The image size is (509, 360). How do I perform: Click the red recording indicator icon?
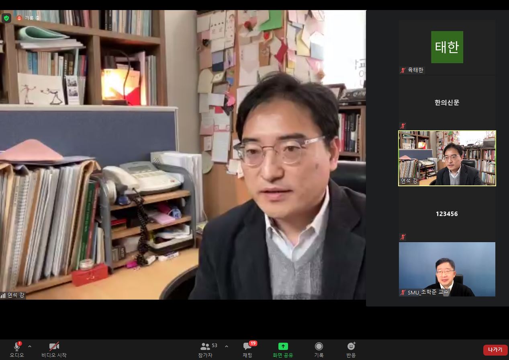coord(19,18)
